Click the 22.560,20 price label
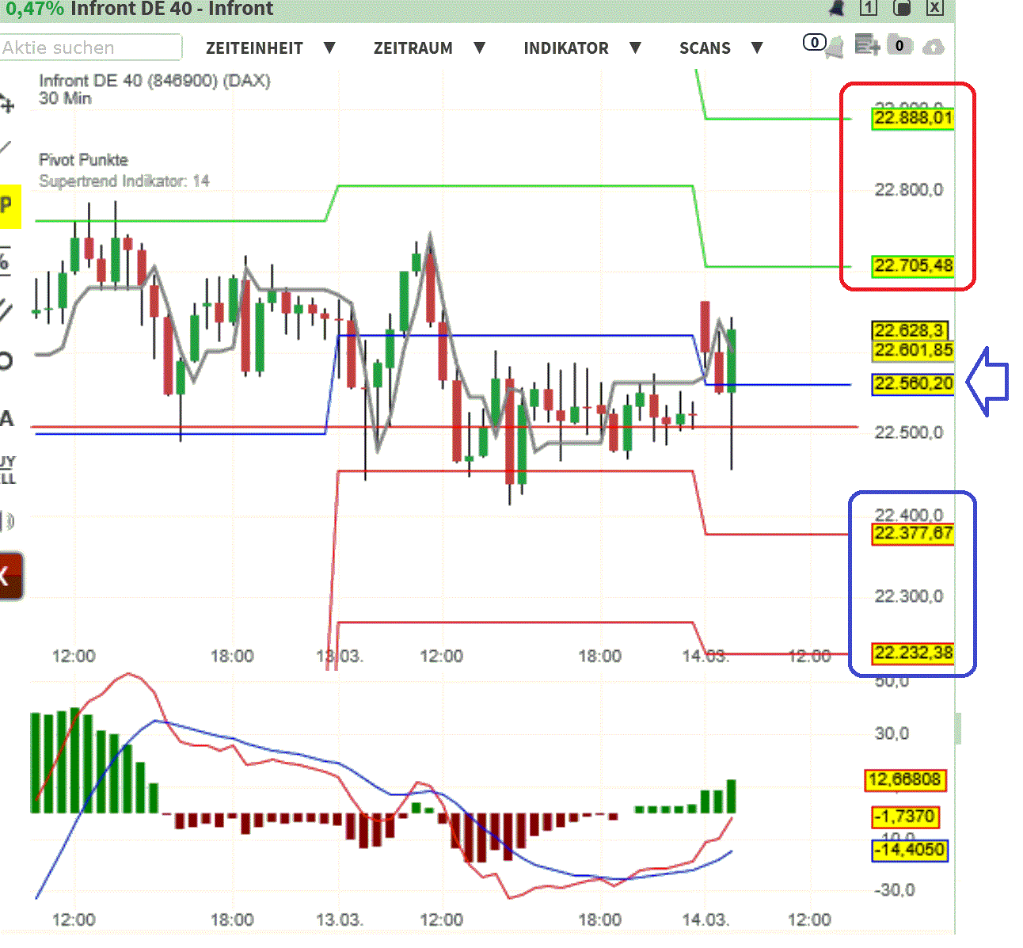This screenshot has height=948, width=1023. pyautogui.click(x=912, y=383)
